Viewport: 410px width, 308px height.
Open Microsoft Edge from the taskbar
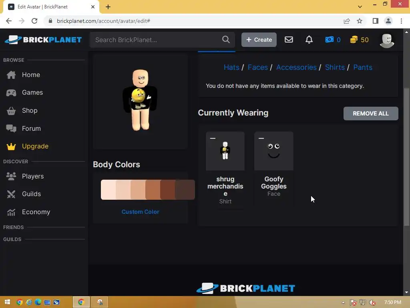click(38, 302)
